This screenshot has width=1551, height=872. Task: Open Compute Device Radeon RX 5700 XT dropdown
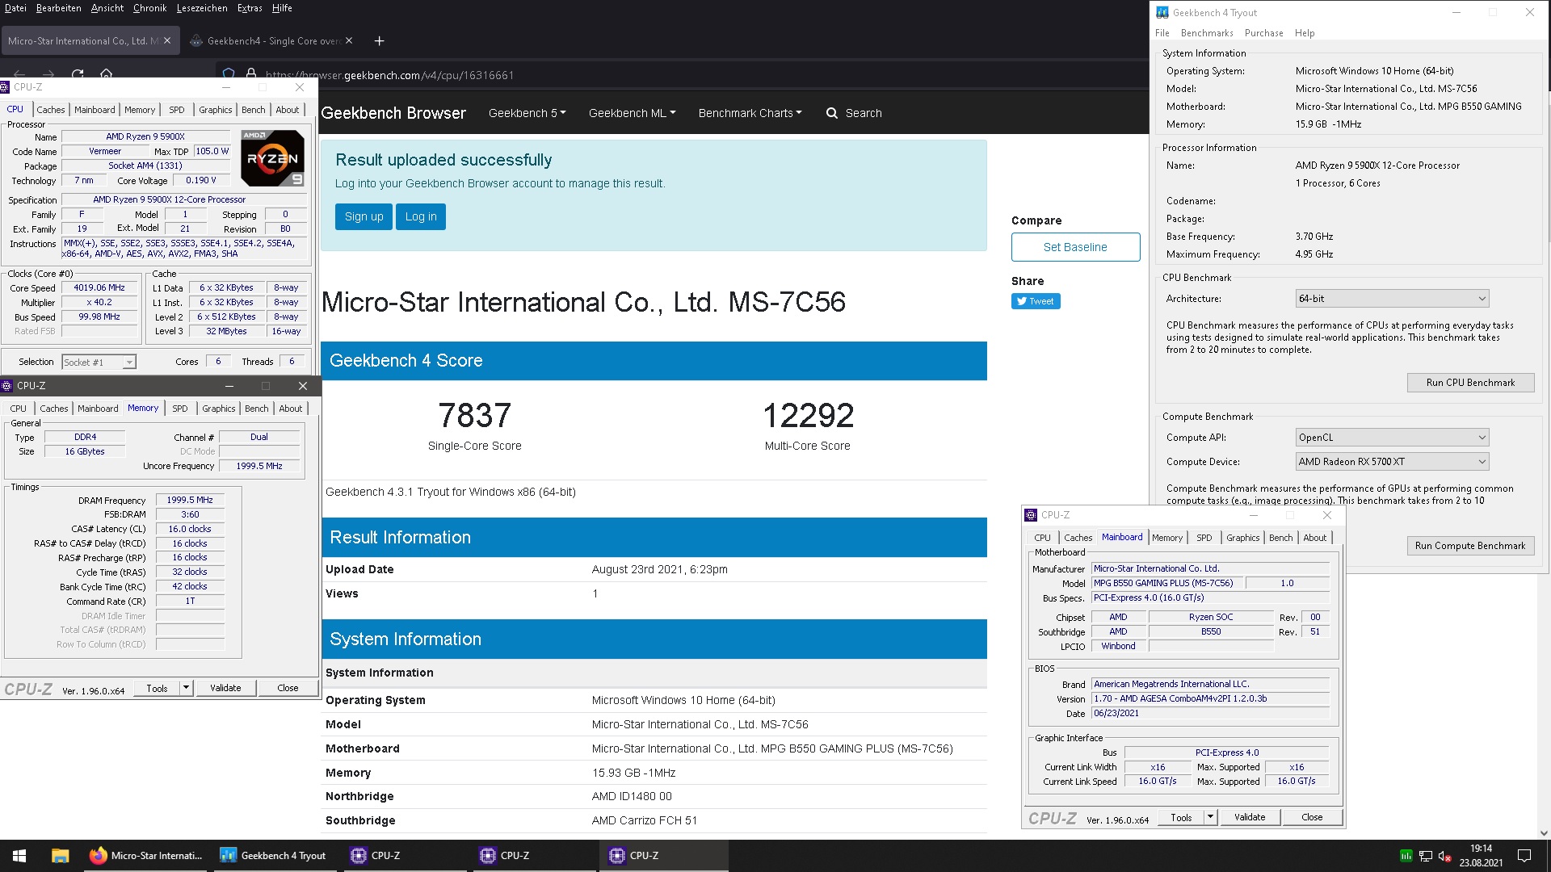tap(1392, 462)
